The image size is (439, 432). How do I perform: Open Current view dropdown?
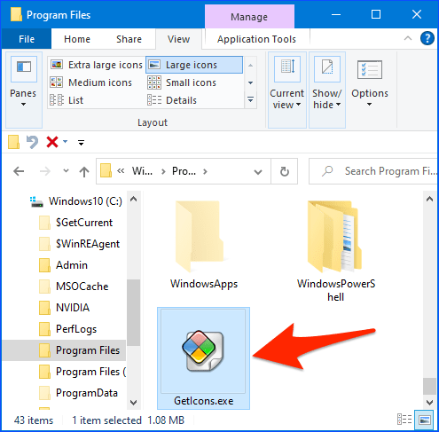click(286, 90)
